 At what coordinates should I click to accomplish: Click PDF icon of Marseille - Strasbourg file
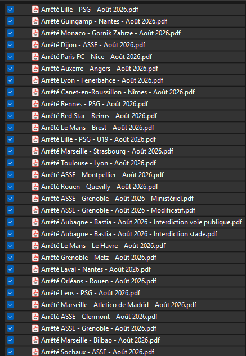coord(35,151)
